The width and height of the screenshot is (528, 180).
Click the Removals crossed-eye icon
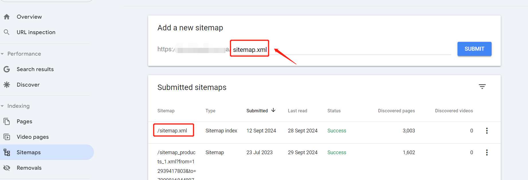pyautogui.click(x=7, y=168)
